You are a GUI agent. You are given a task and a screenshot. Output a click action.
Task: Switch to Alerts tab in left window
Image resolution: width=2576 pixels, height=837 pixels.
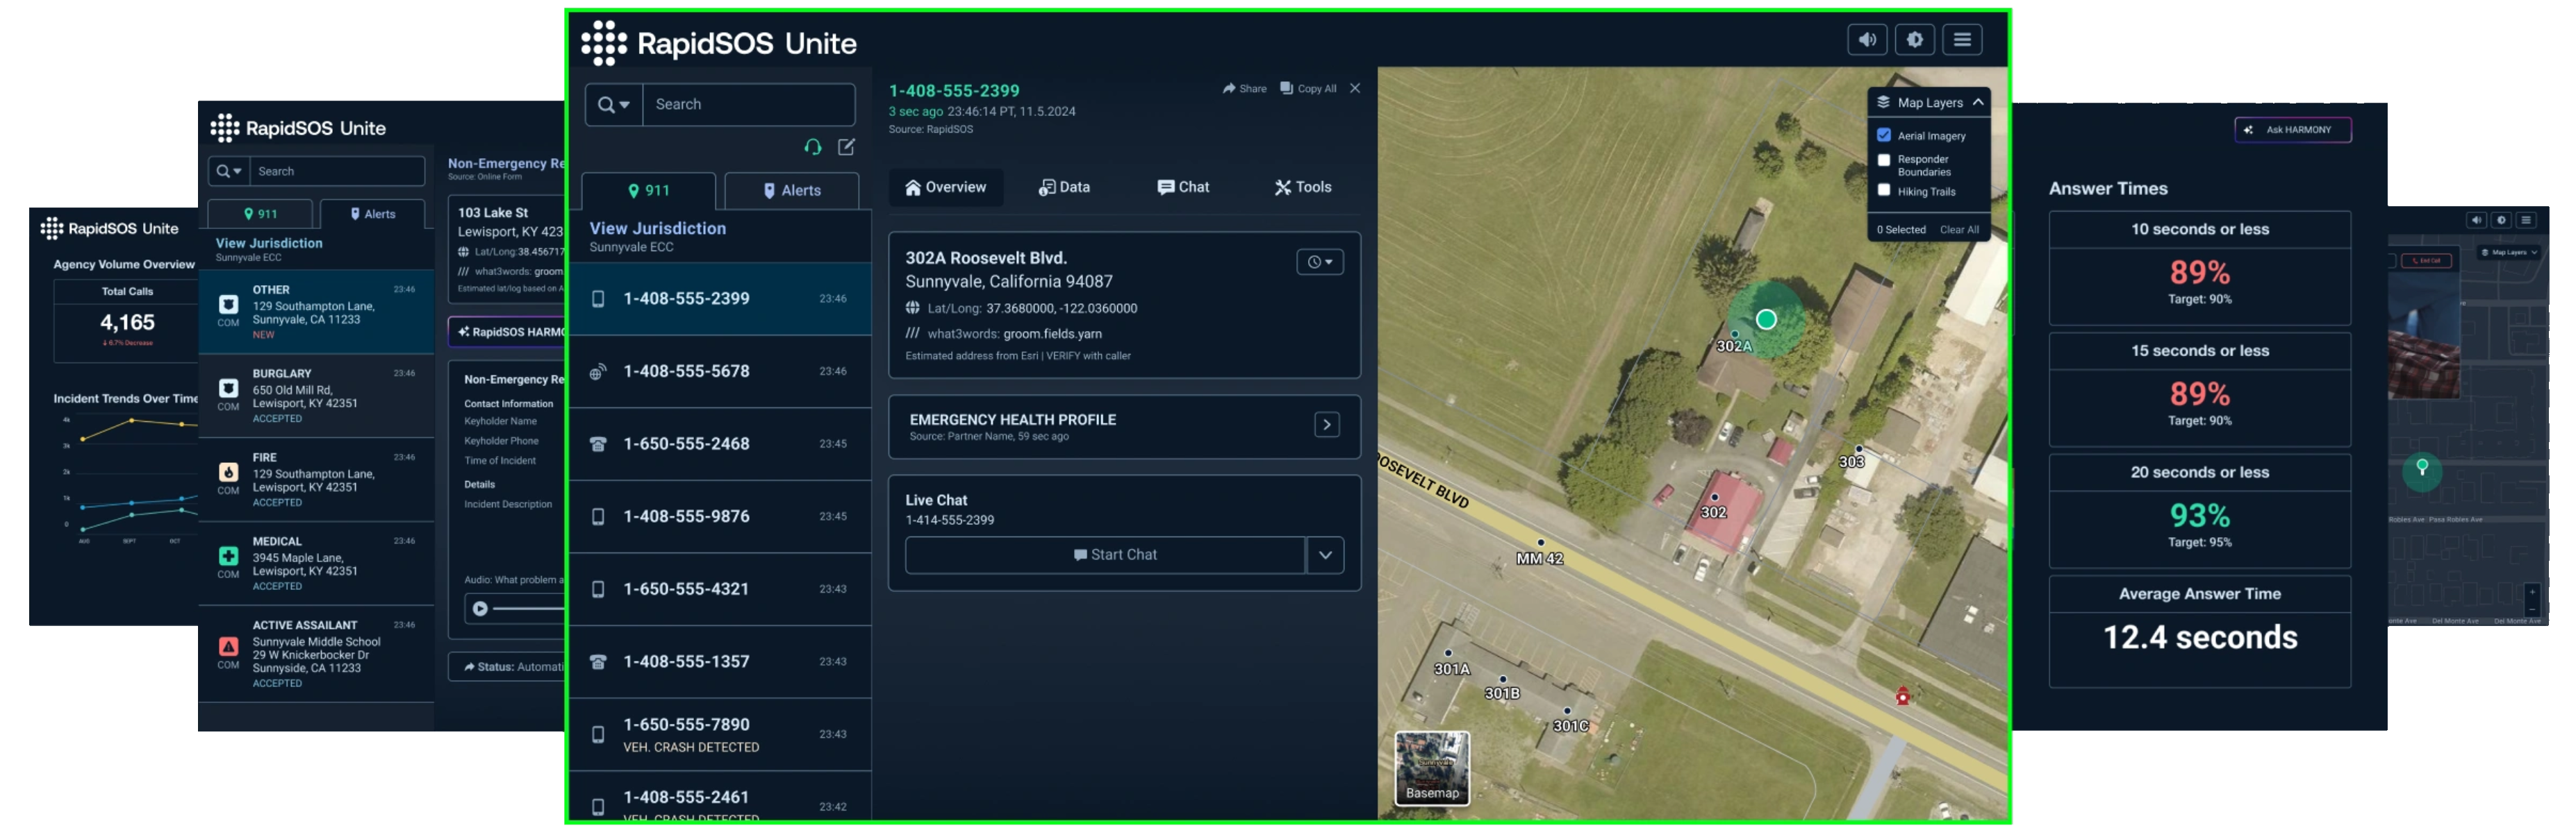click(x=372, y=214)
